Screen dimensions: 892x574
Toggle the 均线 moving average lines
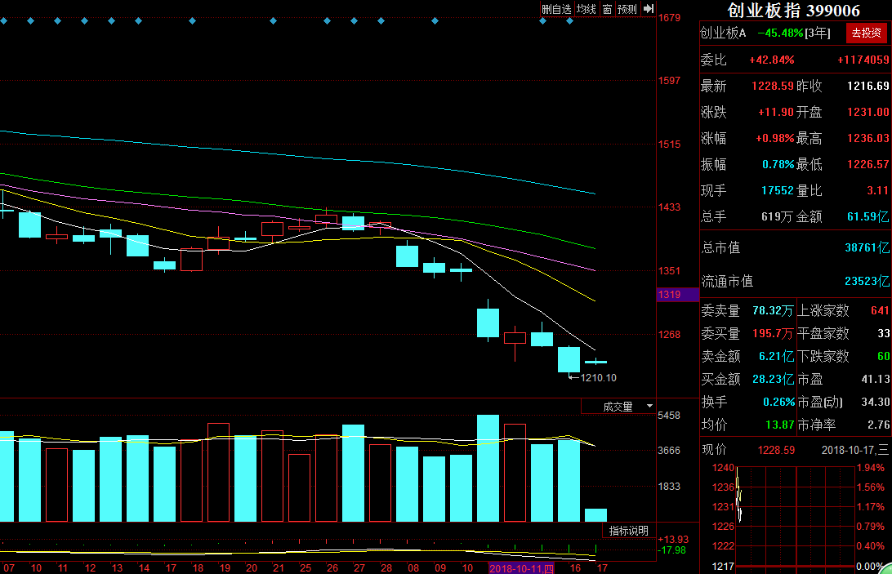pos(586,9)
